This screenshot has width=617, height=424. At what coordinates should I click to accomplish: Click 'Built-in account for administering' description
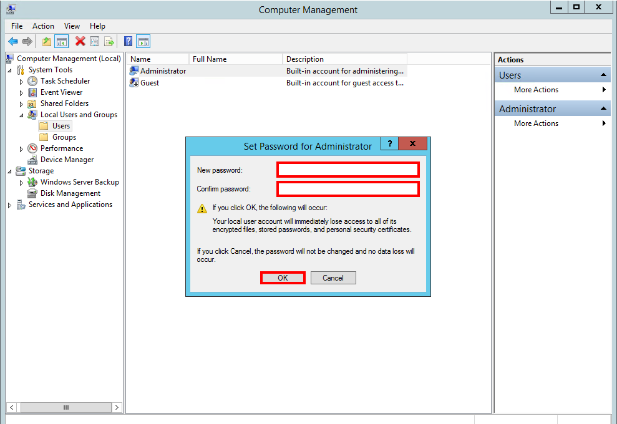345,71
